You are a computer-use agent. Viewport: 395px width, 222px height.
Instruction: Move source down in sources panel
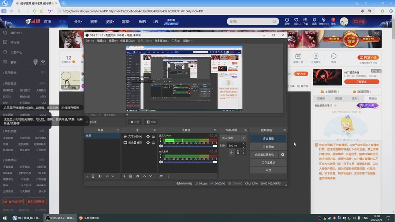tap(150, 176)
